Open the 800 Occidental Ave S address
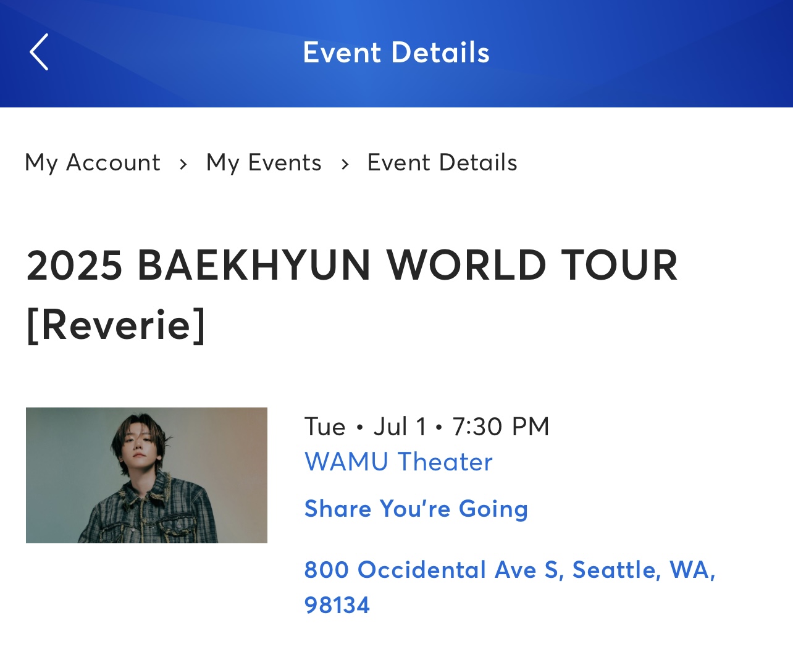793x668 pixels. coord(510,587)
